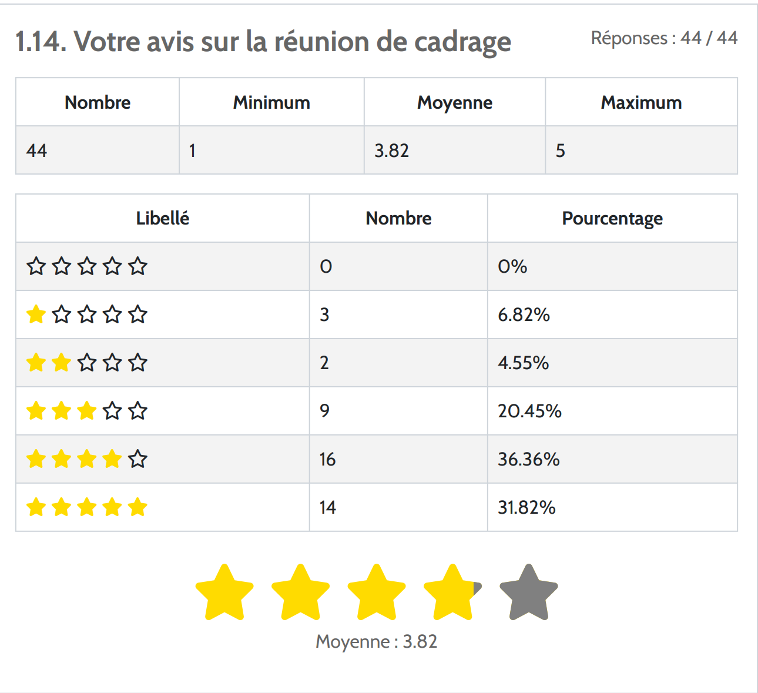The image size is (758, 693).
Task: Click the Moyenne : 3.82 caption below stars
Action: [x=377, y=641]
